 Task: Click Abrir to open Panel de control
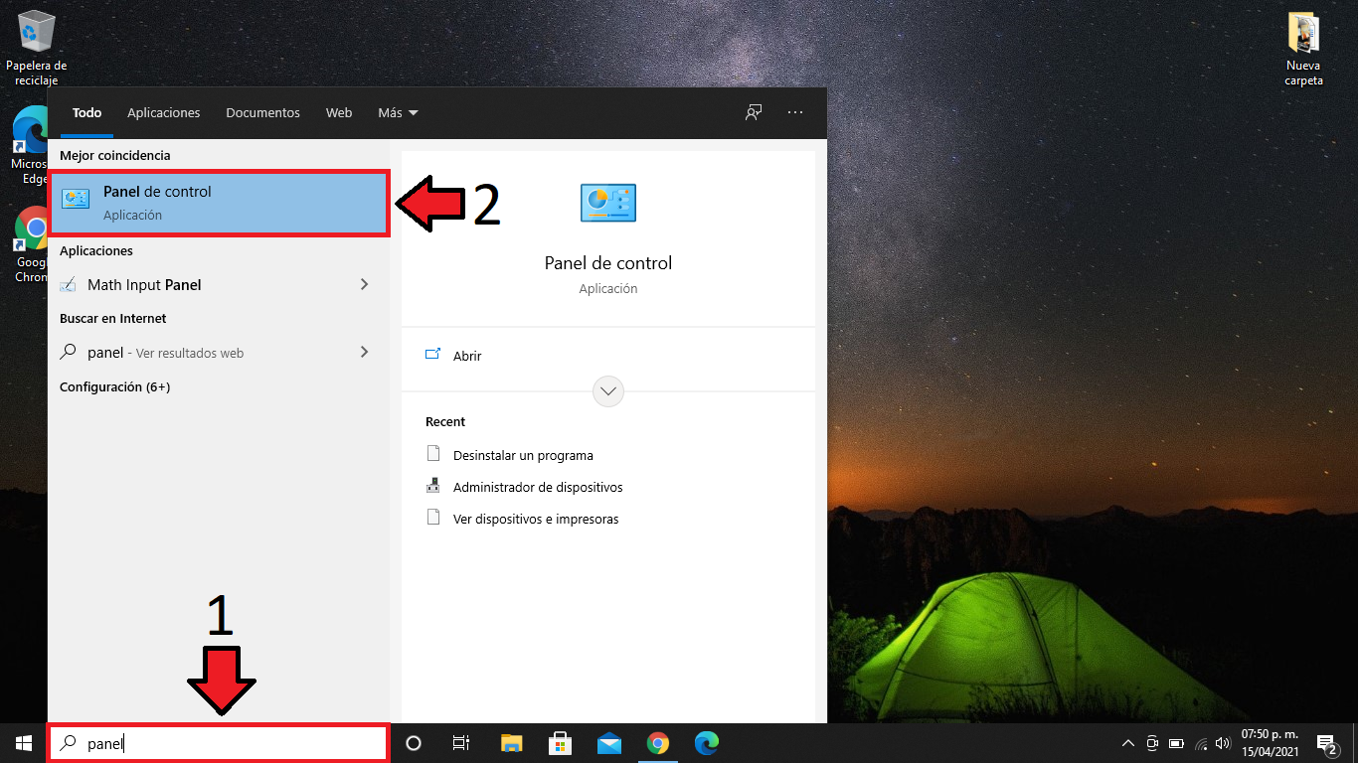tap(467, 356)
